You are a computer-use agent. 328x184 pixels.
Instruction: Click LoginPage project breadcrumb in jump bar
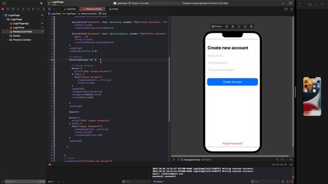click(54, 14)
